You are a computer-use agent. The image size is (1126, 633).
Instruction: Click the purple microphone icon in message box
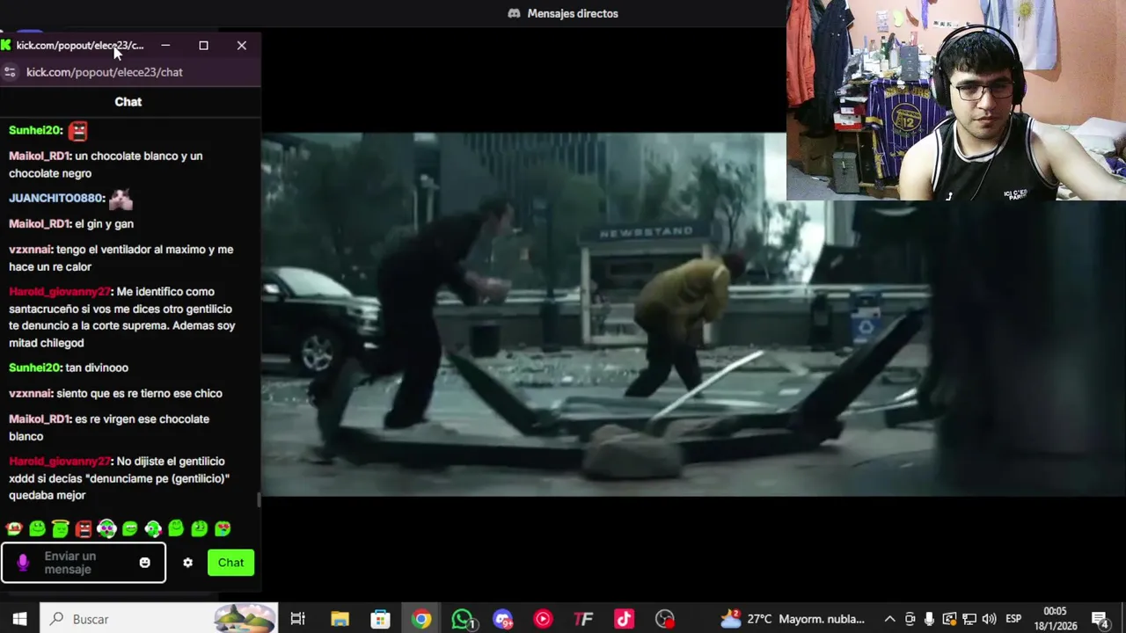23,563
